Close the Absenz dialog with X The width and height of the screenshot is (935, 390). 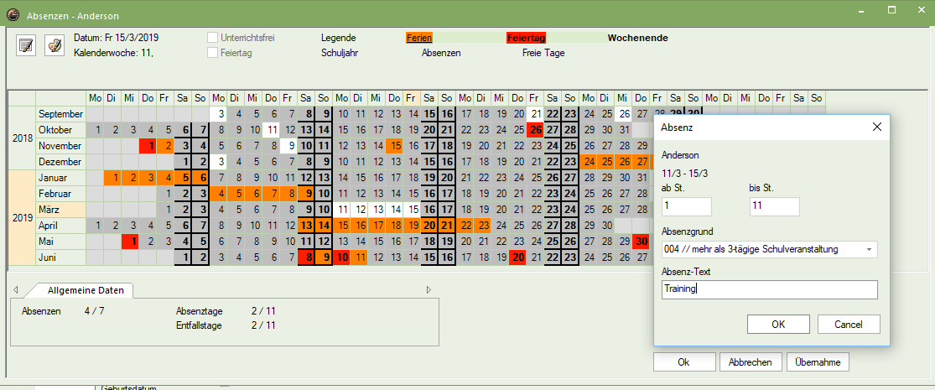click(877, 127)
